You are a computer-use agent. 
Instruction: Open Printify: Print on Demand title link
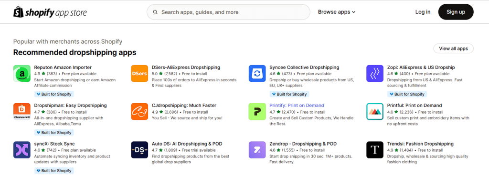pos(297,106)
